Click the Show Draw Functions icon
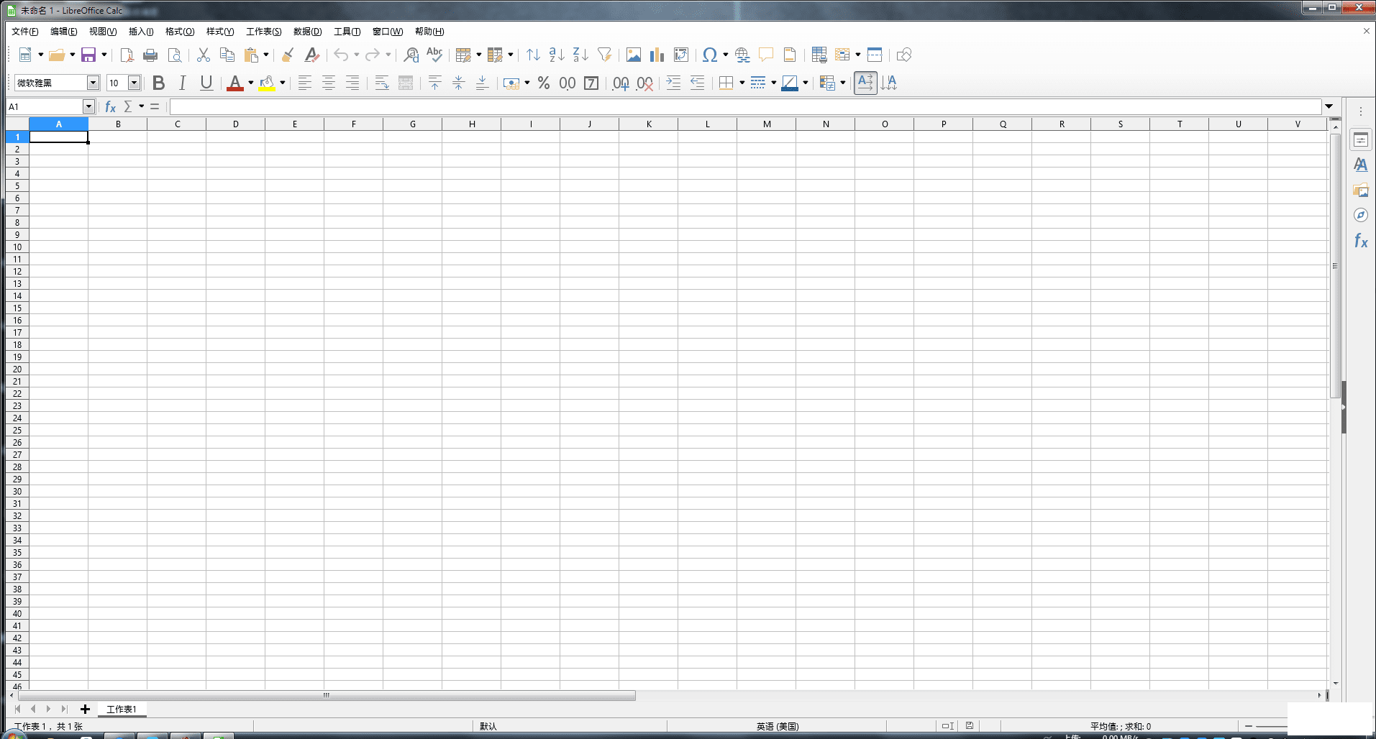 pos(904,55)
